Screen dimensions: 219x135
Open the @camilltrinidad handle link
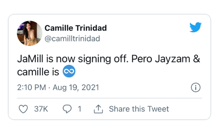[72, 38]
